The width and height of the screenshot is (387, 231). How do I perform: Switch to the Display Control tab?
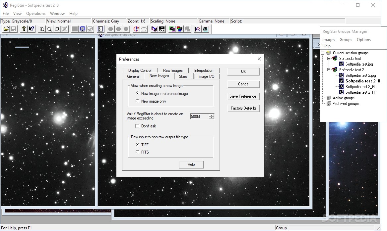pyautogui.click(x=140, y=70)
